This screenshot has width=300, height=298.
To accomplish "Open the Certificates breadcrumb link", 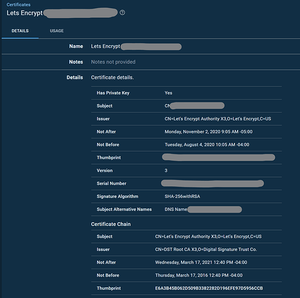I will point(18,5).
